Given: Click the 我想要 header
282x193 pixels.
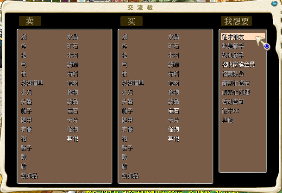Looking at the screenshot, I should click(x=237, y=21).
